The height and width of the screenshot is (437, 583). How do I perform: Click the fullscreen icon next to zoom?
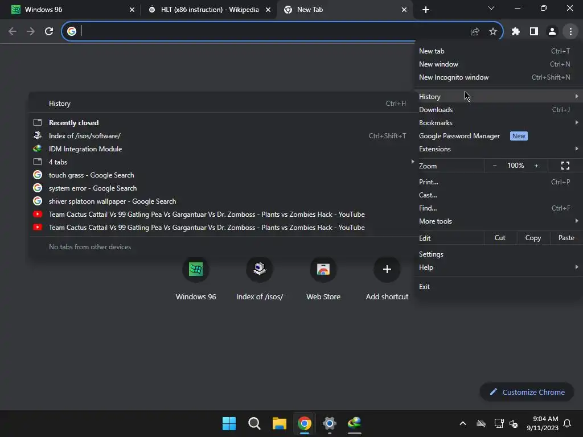click(x=565, y=166)
